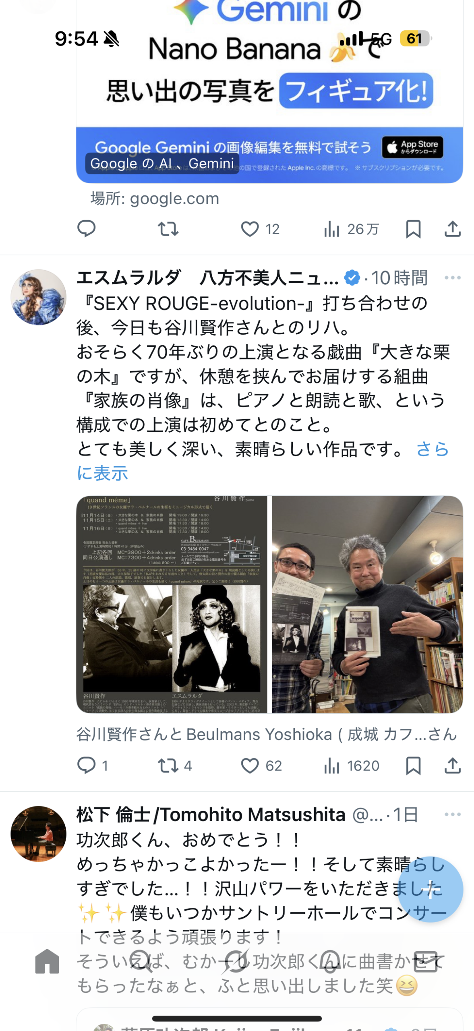Bookmark the Google Gemini ad post
Screen dimensions: 474x1031
(x=413, y=229)
